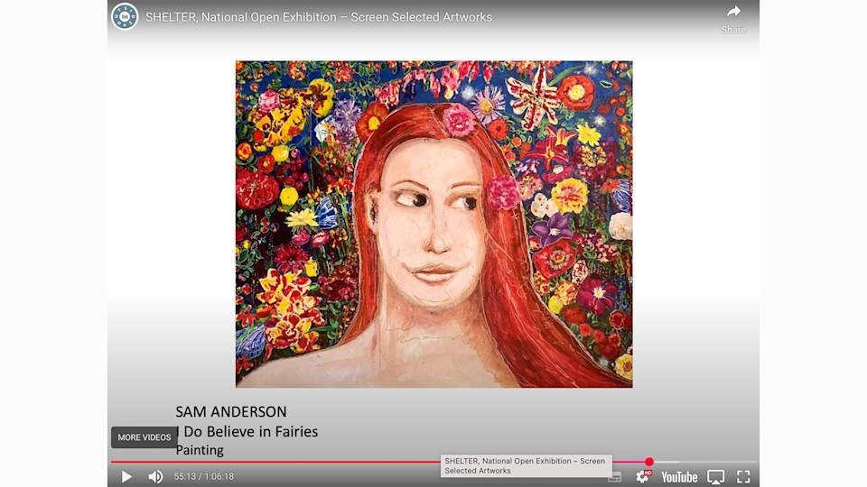Open the channel avatar logo
The image size is (867, 487).
pos(125,16)
